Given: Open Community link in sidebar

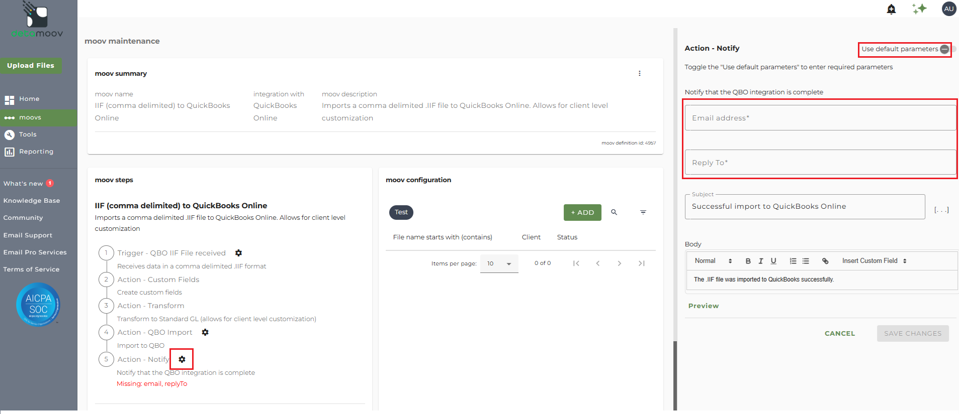Looking at the screenshot, I should point(23,218).
